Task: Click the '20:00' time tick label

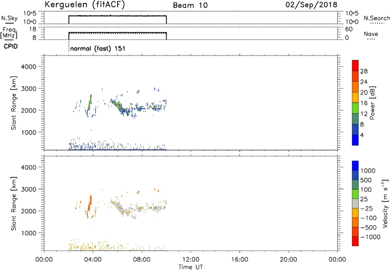Action: click(289, 260)
